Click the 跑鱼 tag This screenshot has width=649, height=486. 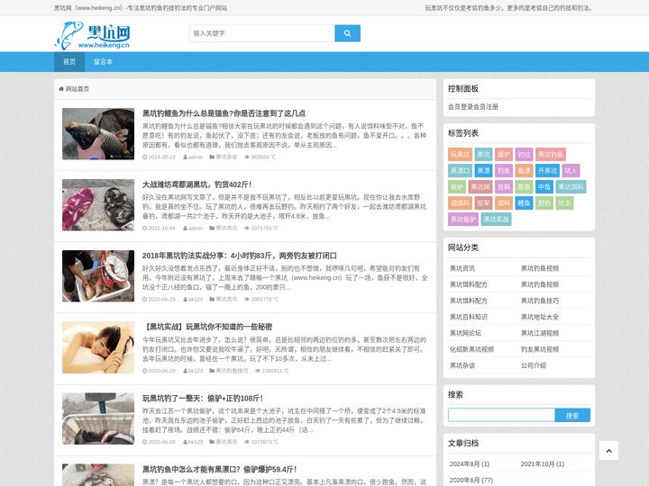[x=524, y=187]
